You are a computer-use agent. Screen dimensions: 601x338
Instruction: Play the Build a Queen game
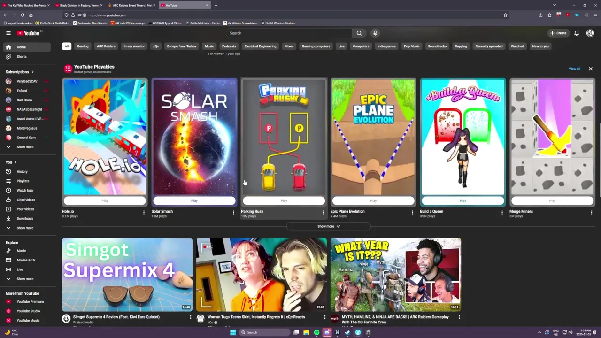pyautogui.click(x=463, y=201)
